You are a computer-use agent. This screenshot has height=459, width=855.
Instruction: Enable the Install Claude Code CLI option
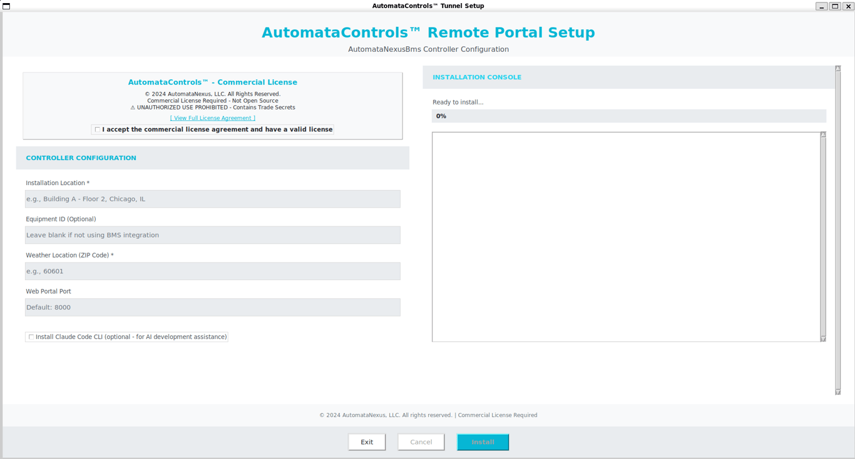click(31, 336)
